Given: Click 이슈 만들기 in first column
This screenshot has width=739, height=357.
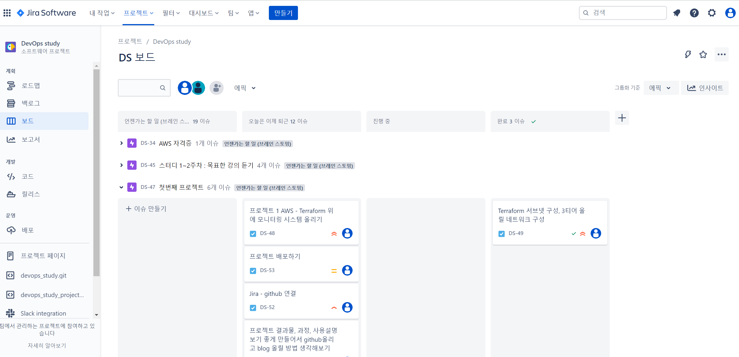Looking at the screenshot, I should [146, 209].
